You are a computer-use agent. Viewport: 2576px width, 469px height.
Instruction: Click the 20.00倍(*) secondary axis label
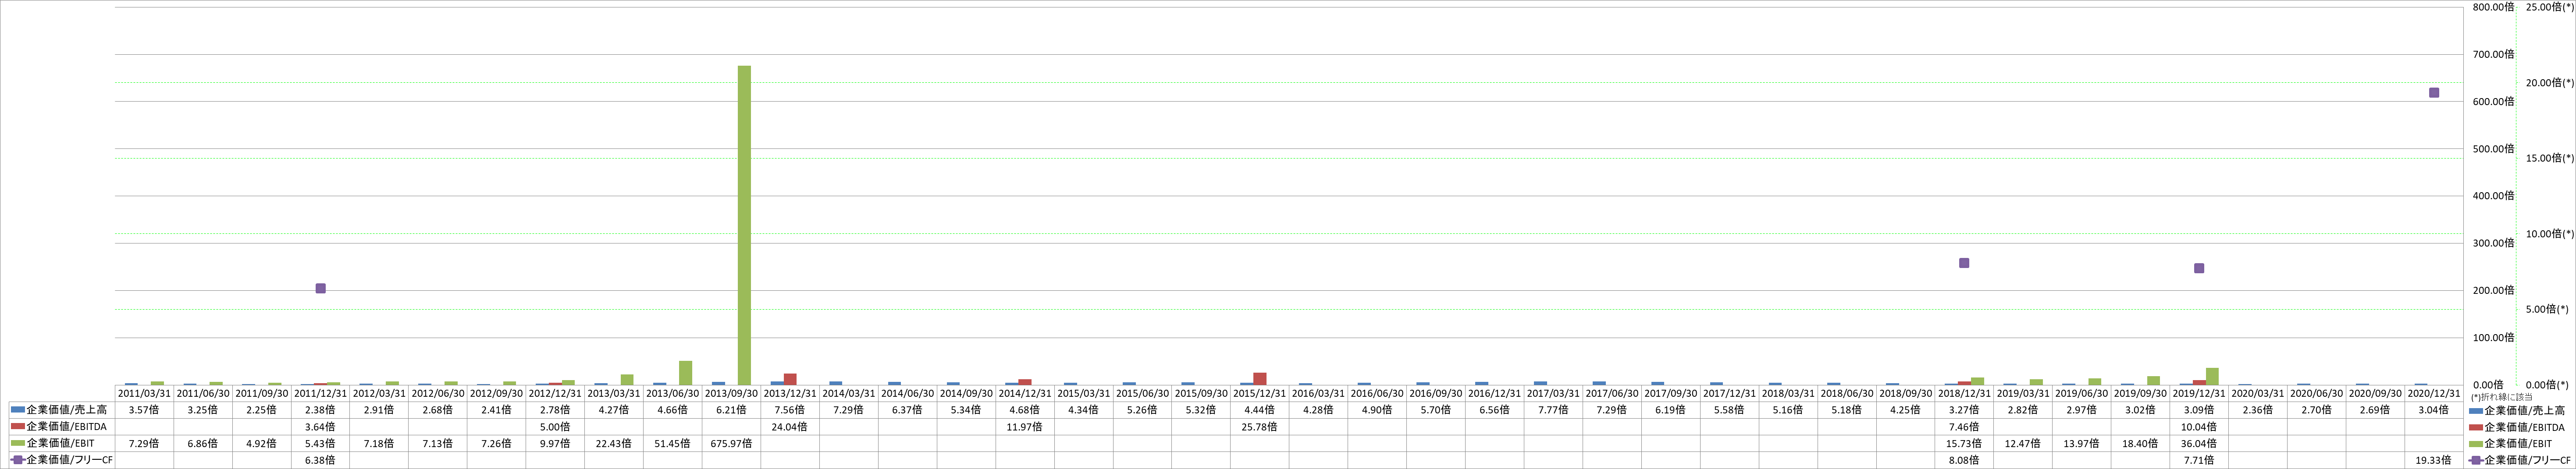pos(2550,83)
